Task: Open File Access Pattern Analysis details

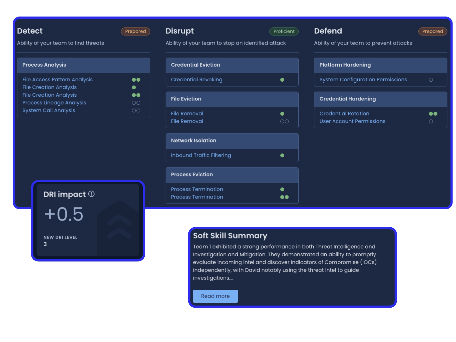Action: click(57, 79)
